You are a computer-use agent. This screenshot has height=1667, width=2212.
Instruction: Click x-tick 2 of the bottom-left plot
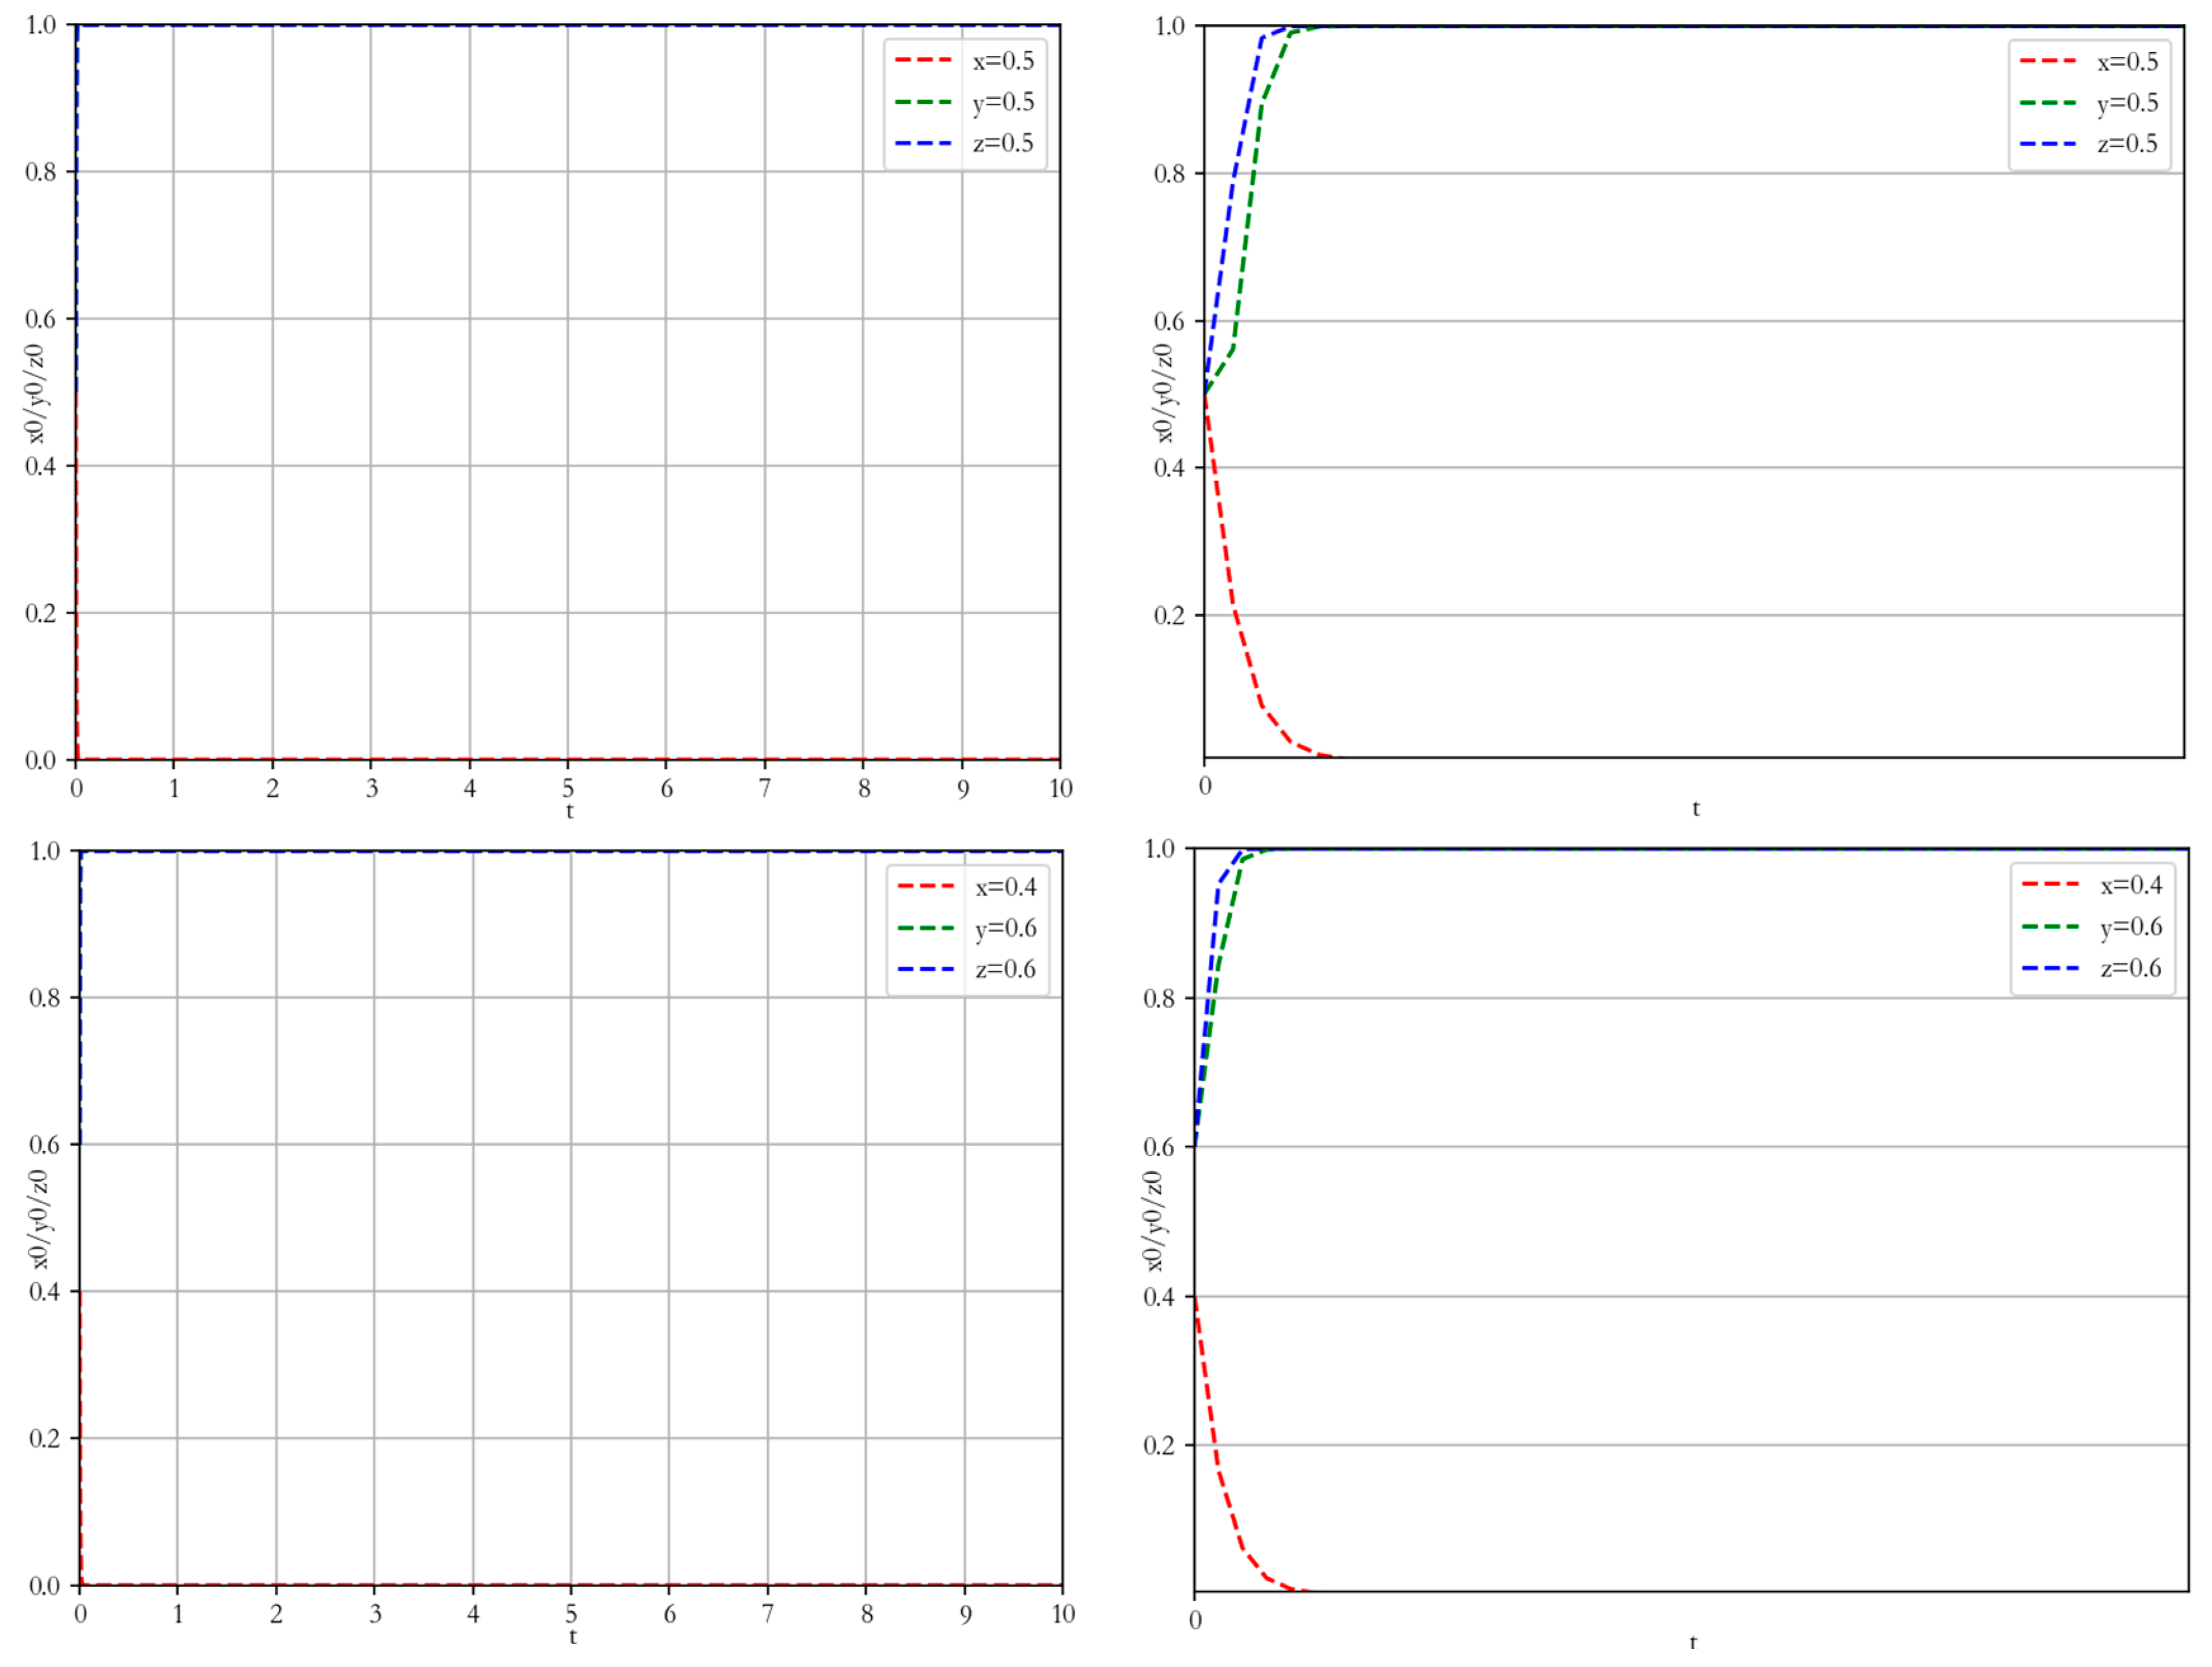[276, 1614]
